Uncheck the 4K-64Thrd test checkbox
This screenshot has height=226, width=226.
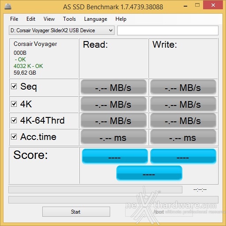coord(14,121)
